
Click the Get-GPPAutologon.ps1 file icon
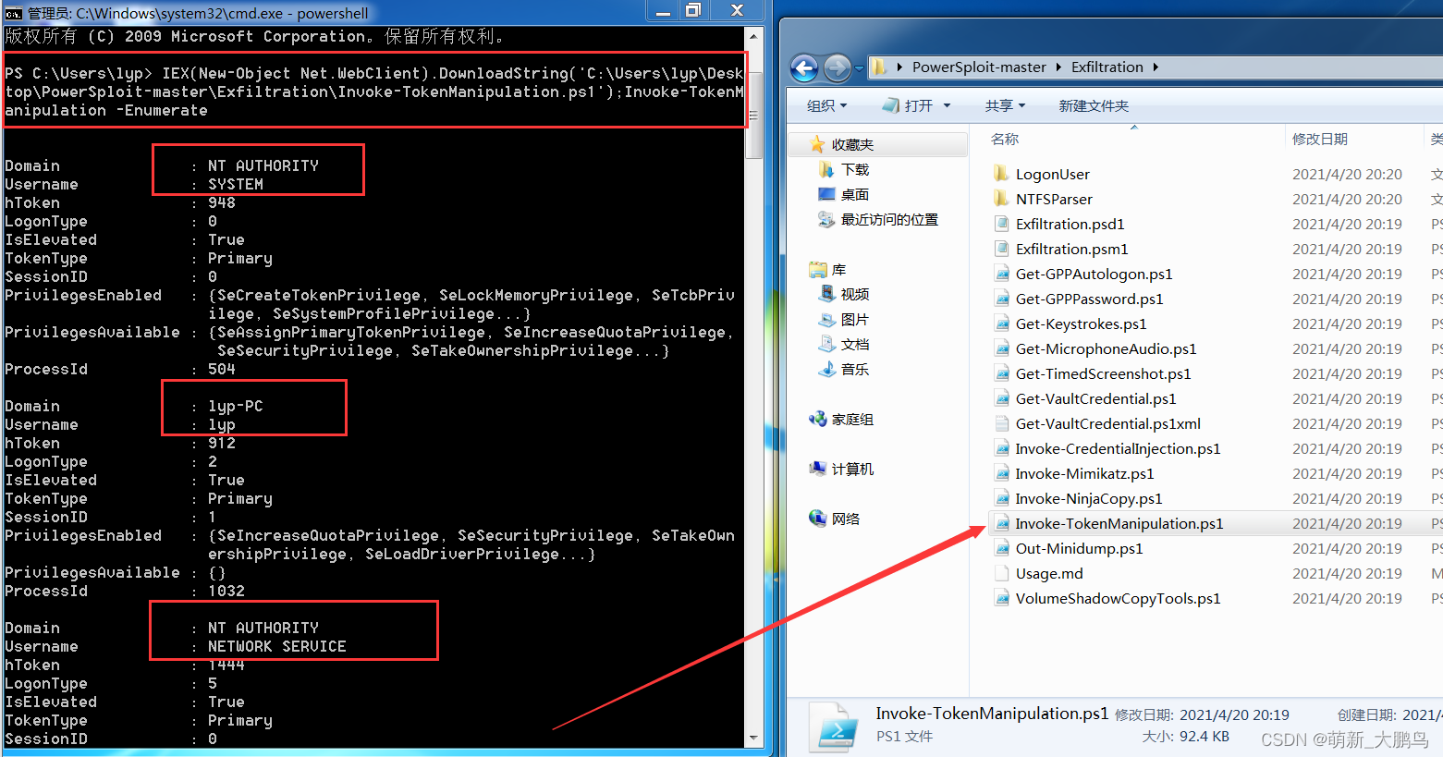pyautogui.click(x=1001, y=274)
